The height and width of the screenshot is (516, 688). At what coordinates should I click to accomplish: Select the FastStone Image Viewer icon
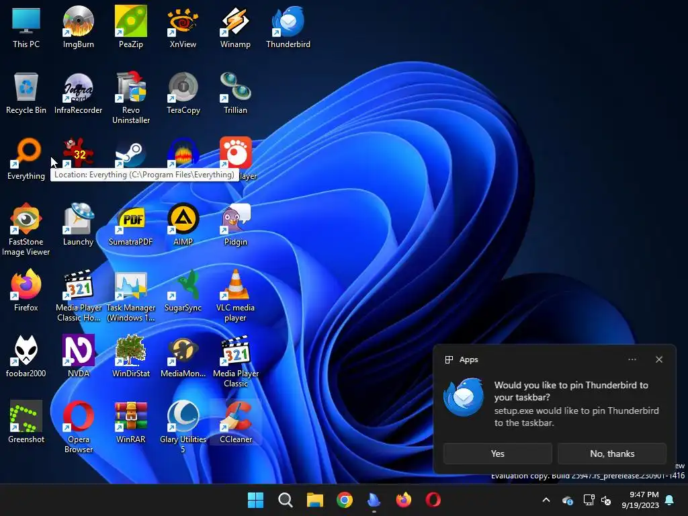point(26,229)
